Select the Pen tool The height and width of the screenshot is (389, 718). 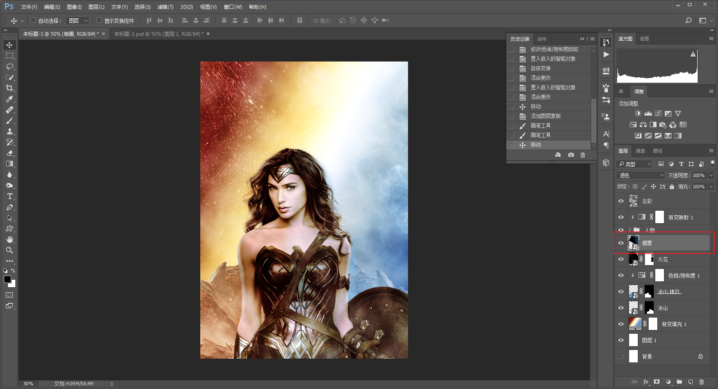click(x=10, y=207)
